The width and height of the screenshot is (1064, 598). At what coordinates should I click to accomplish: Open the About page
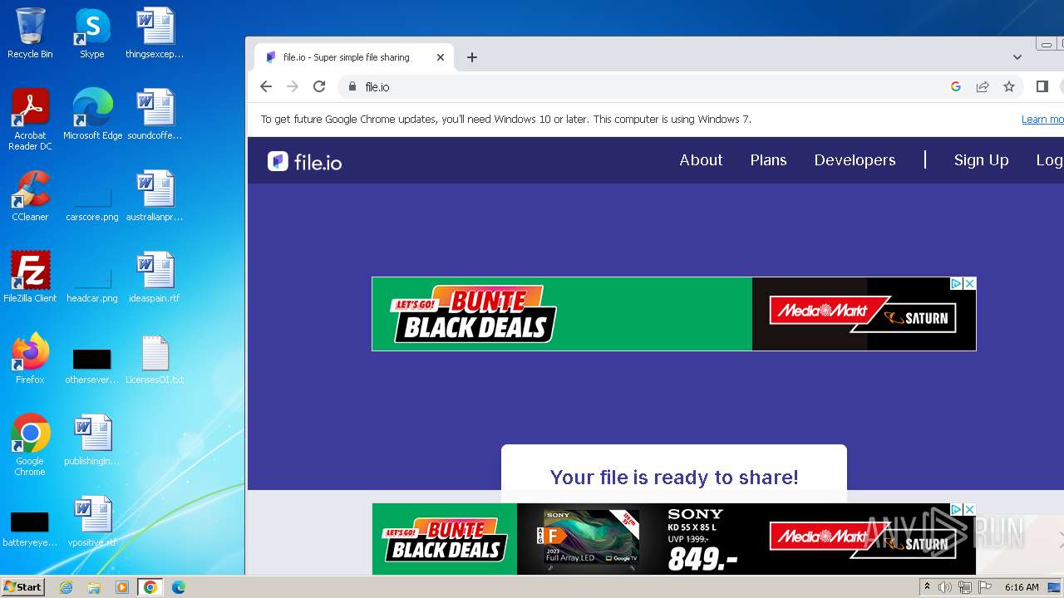click(x=701, y=160)
